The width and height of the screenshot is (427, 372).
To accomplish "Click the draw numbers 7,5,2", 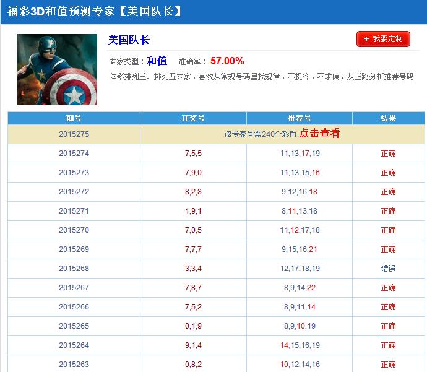I will point(193,307).
